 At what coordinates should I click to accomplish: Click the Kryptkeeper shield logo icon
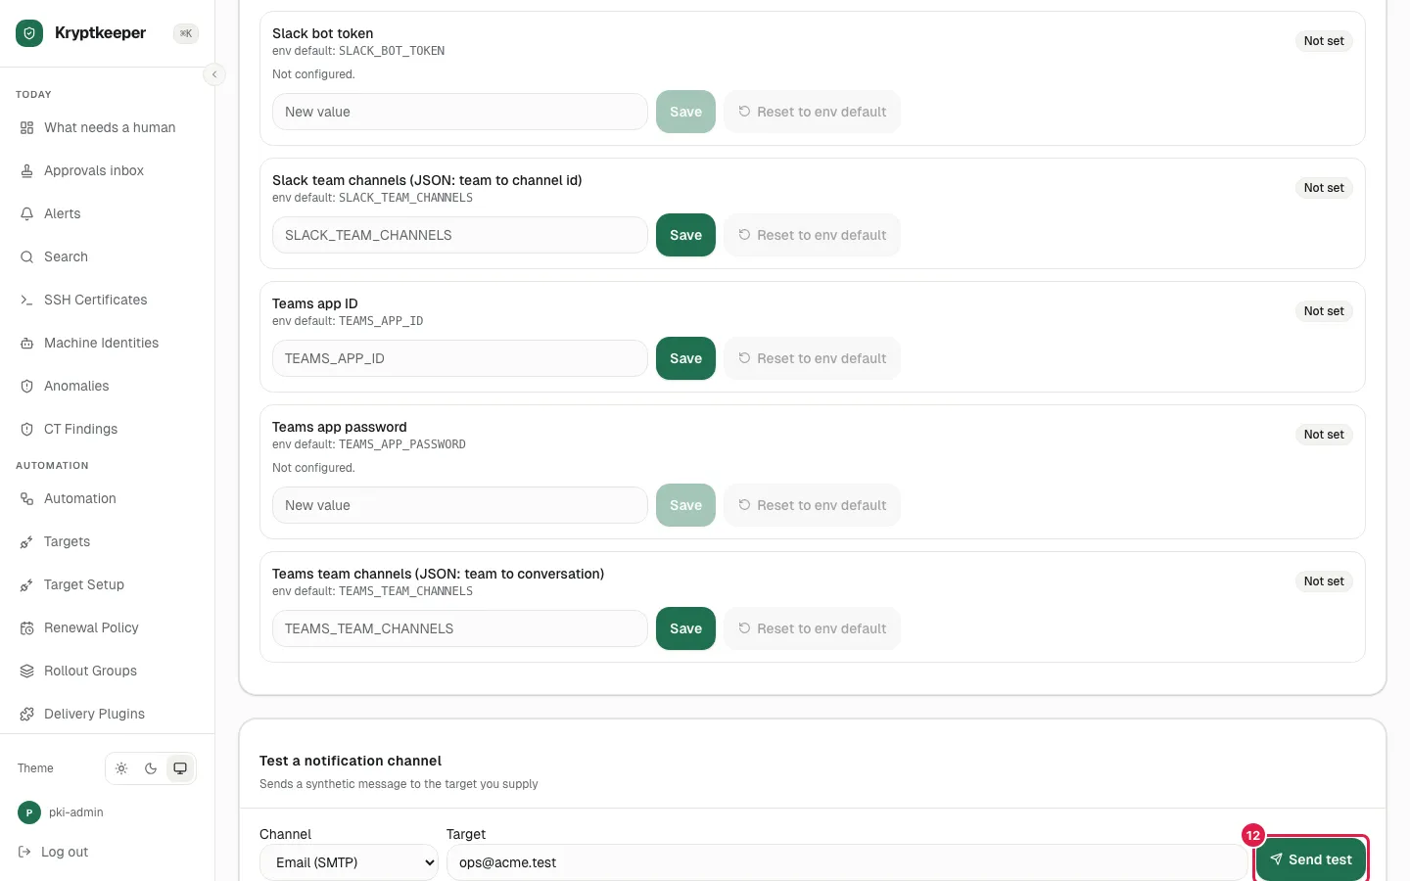[29, 33]
